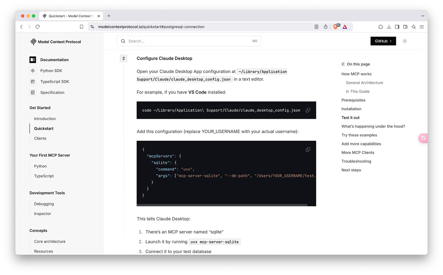Click the address bar URL
Screen dimensions: 443x275
click(151, 27)
